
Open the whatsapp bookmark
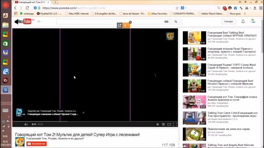tap(27, 14)
